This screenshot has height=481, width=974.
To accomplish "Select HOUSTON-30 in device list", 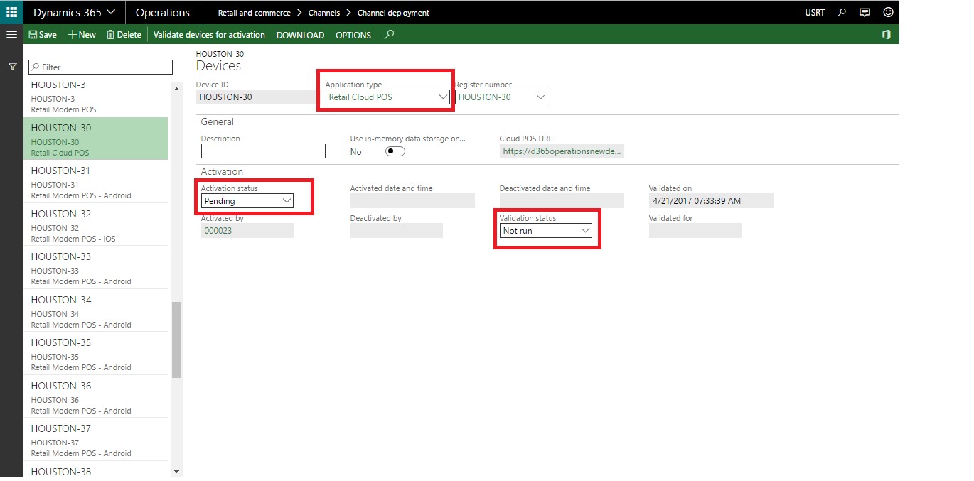I will (x=96, y=139).
